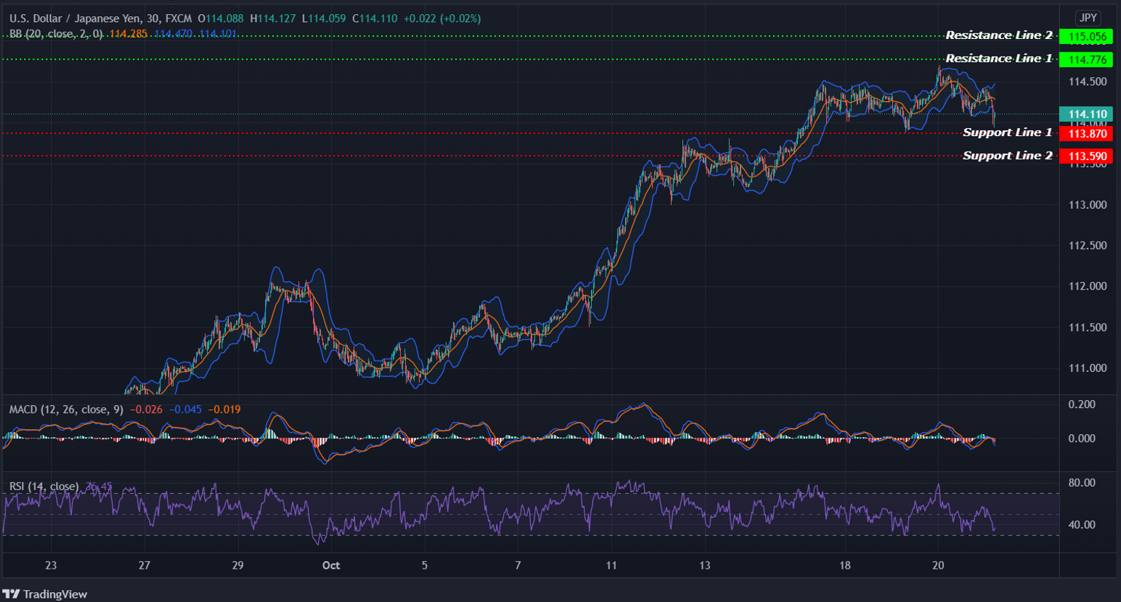The image size is (1121, 602).
Task: Click the green 114.776 price tag
Action: point(1086,60)
